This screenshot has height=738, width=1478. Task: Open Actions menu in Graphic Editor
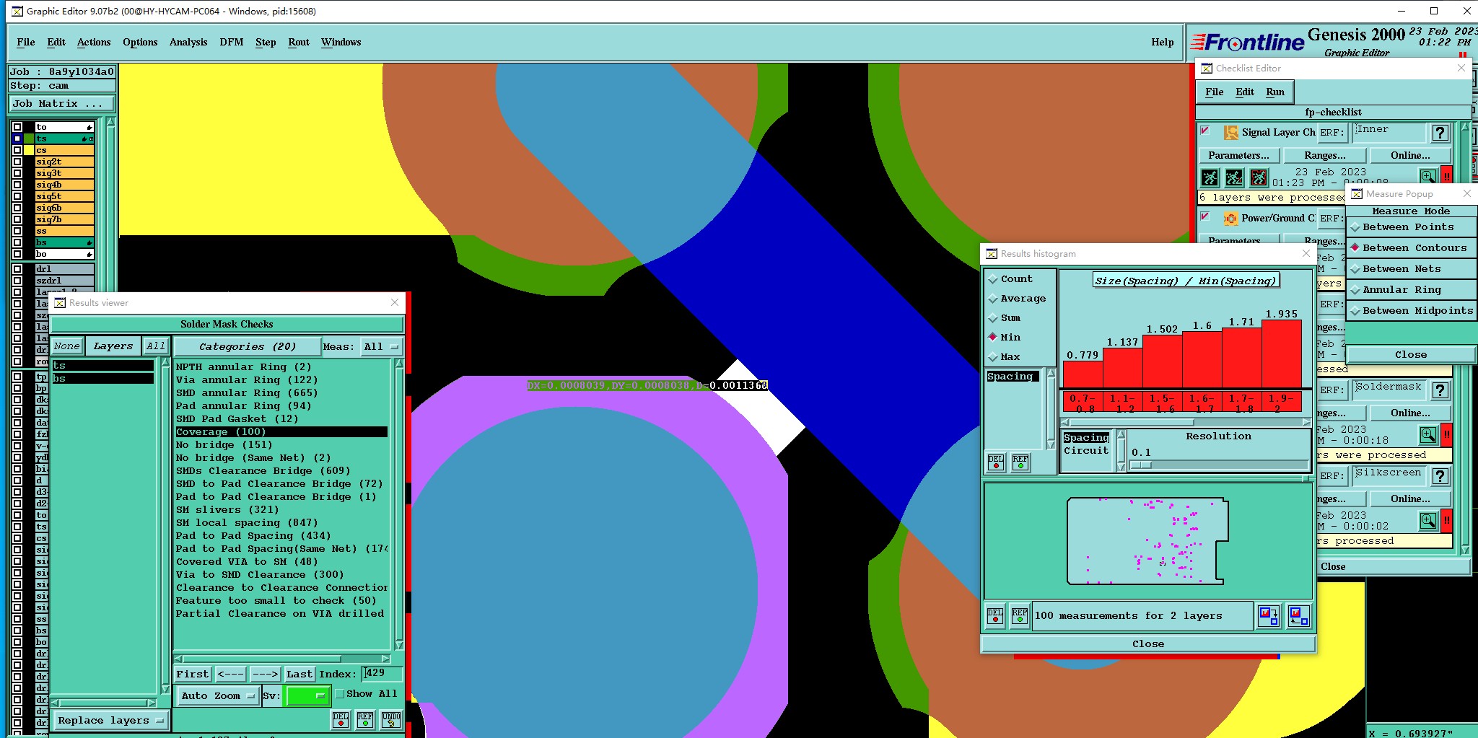[x=94, y=43]
